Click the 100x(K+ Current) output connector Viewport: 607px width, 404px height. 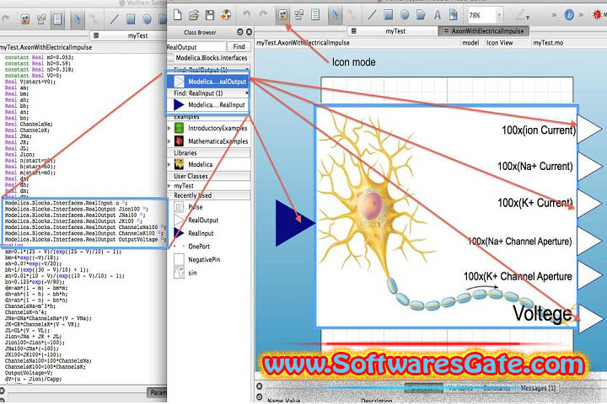click(589, 203)
